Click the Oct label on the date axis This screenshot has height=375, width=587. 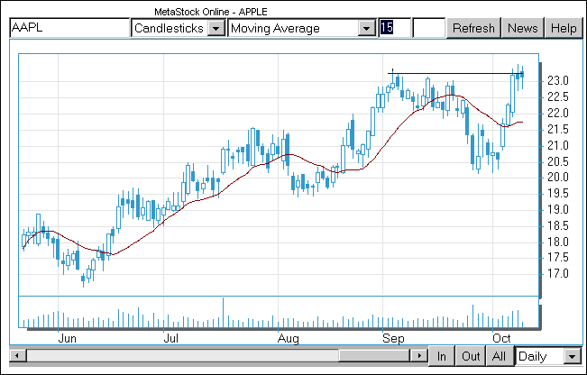(x=501, y=338)
